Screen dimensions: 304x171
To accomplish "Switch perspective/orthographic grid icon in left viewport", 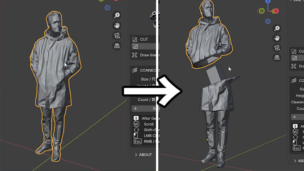I will pos(117,46).
